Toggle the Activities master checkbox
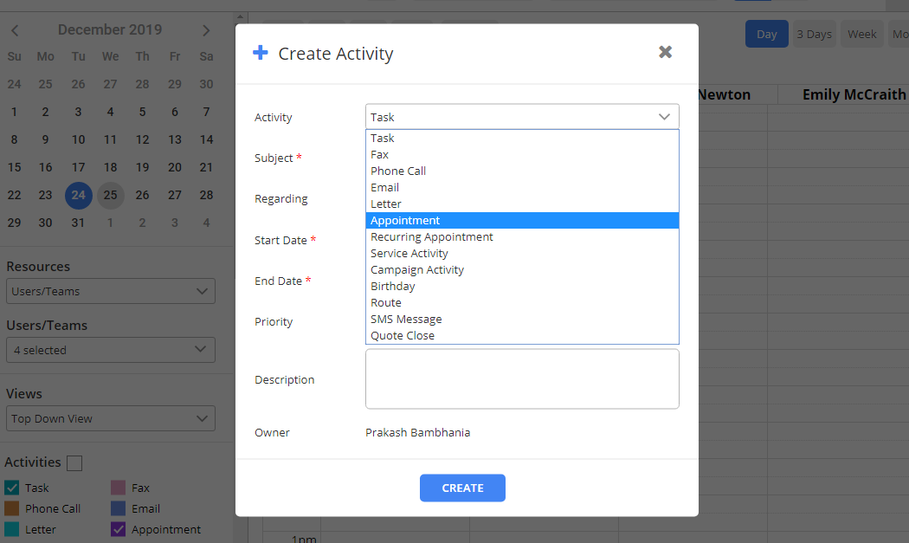This screenshot has height=543, width=909. (74, 462)
